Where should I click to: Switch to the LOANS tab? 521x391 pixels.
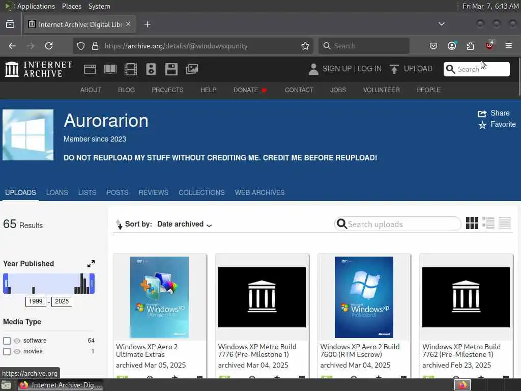[x=57, y=193]
